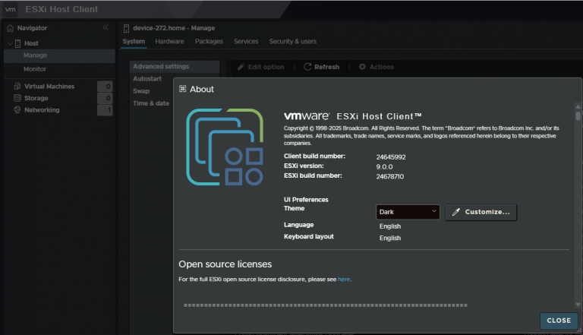Click the vm logo in header
The height and width of the screenshot is (335, 583).
11,9
